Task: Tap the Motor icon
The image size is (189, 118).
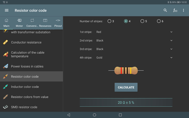Action: (x=19, y=20)
